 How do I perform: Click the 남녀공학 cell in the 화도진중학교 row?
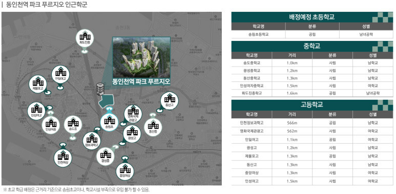click(373, 93)
